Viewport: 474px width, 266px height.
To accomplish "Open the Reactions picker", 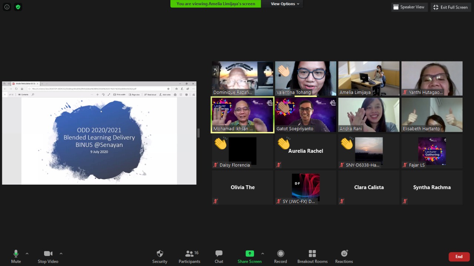I will point(344,256).
